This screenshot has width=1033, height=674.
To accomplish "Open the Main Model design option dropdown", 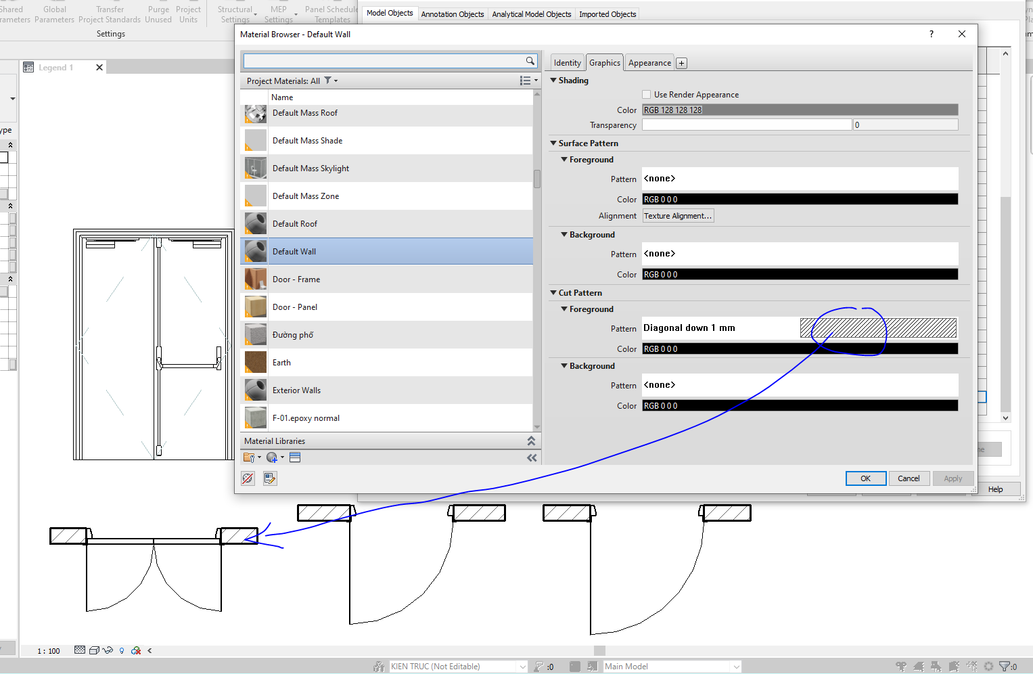I will pos(736,667).
